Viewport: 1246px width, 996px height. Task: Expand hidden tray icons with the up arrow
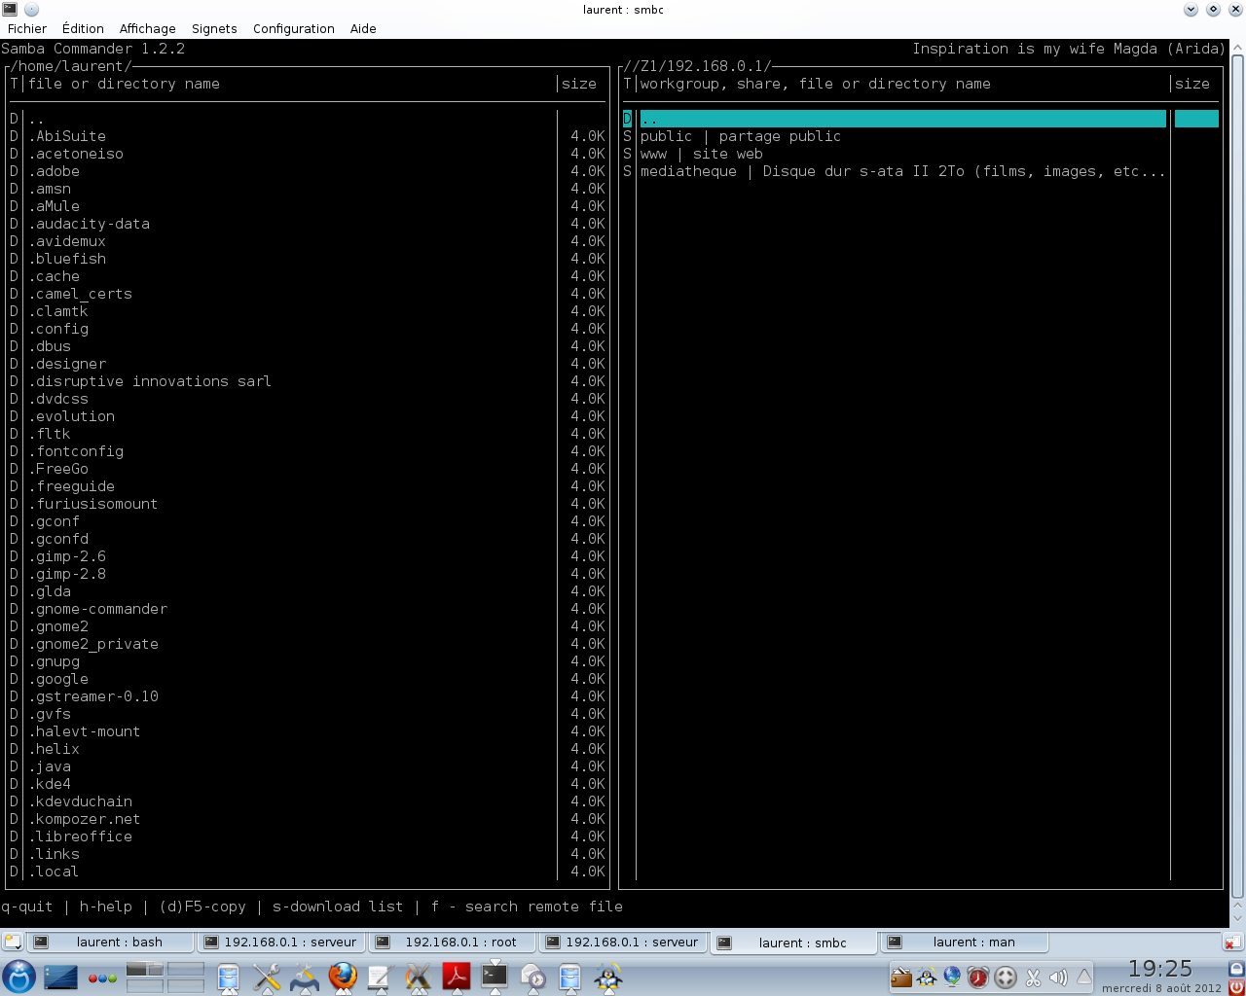(1083, 977)
